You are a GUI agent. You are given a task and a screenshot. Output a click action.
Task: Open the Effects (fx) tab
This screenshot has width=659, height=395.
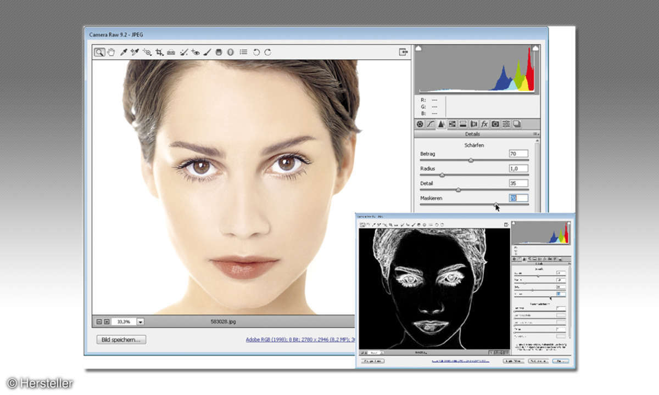[x=484, y=125]
